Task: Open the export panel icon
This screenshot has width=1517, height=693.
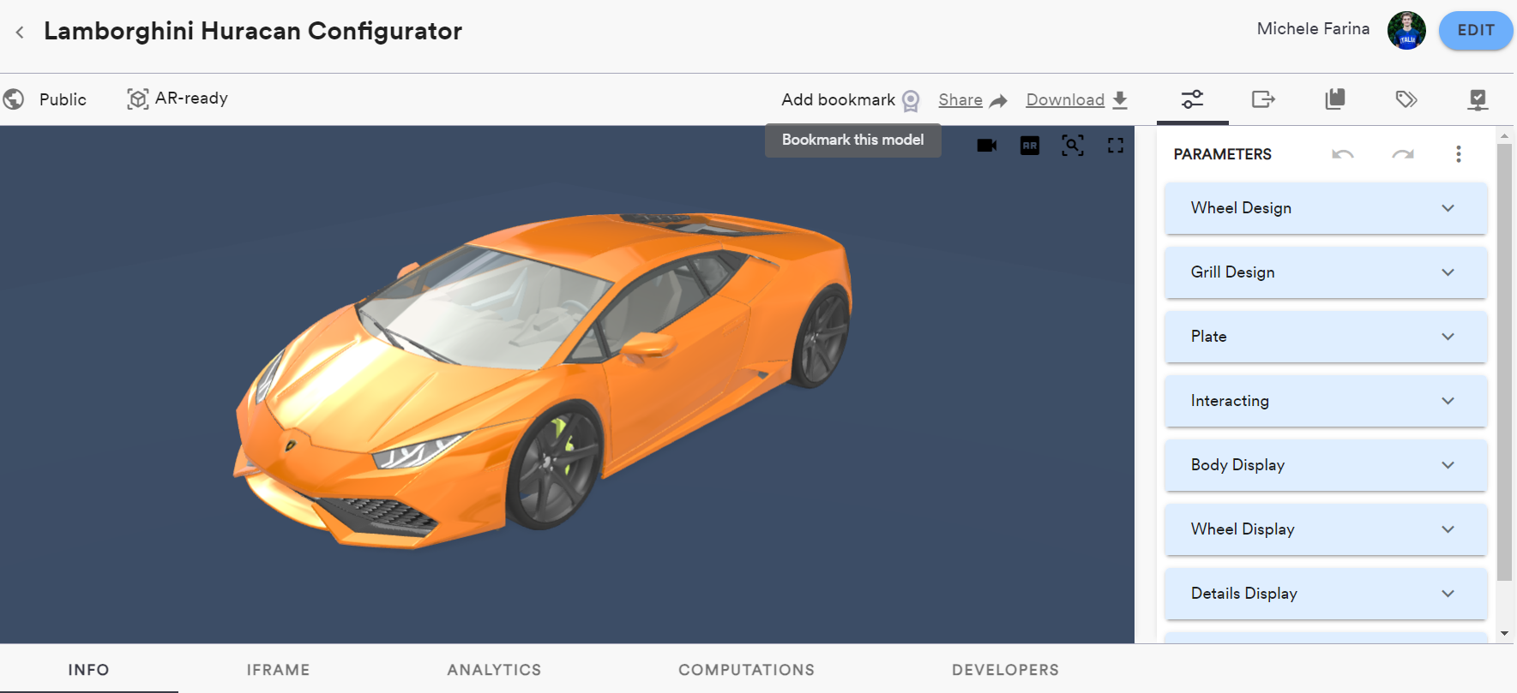Action: point(1263,99)
